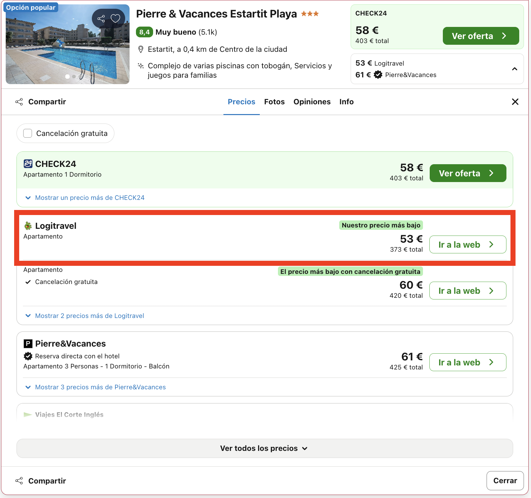Expand Mostrar 3 precios más de Pierre&Vacances
This screenshot has height=498, width=531.
(x=96, y=387)
